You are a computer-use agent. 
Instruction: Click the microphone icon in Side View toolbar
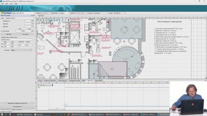(52, 85)
